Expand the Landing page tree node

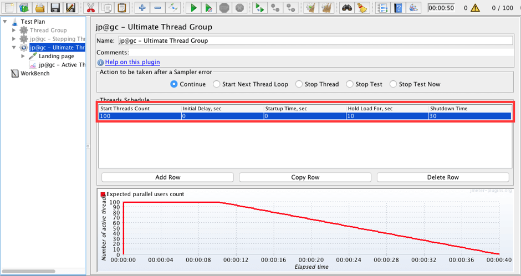23,56
